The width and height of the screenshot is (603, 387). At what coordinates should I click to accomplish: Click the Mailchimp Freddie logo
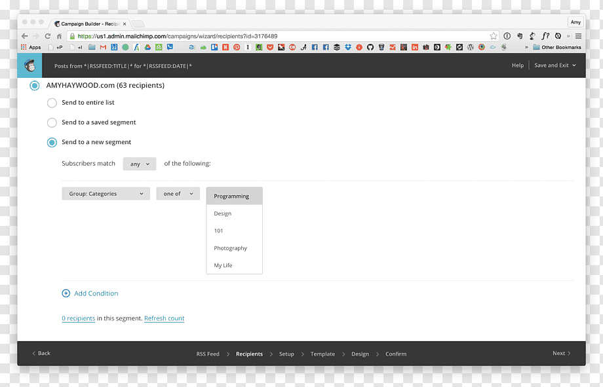click(29, 65)
